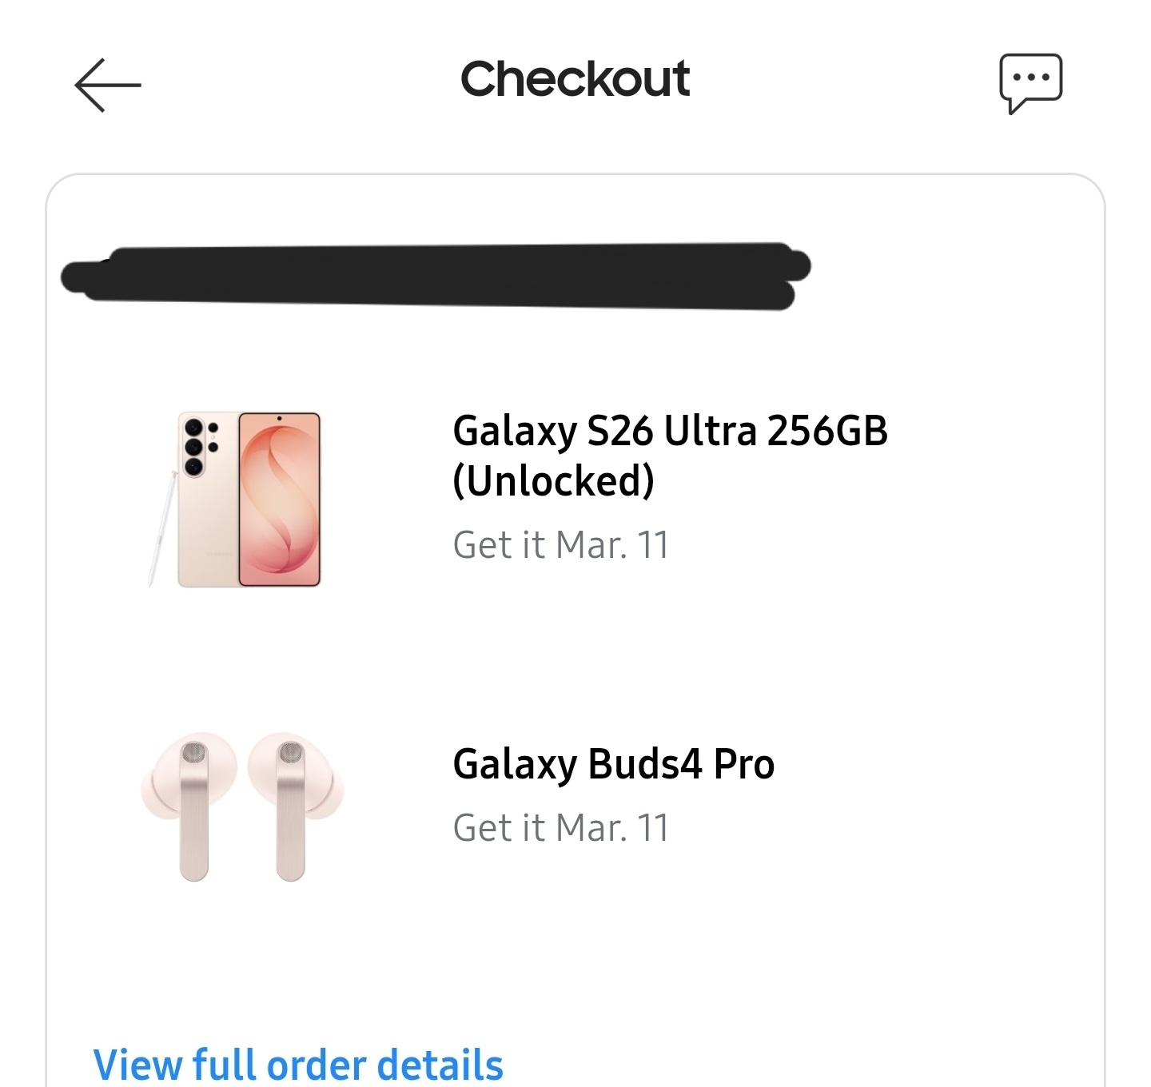Select the Galaxy Buds4 Pro title
Viewport: 1151px width, 1087px height.
613,764
